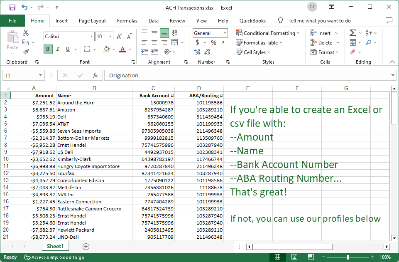Switch to Page Break Preview in status bar

[x=311, y=257]
